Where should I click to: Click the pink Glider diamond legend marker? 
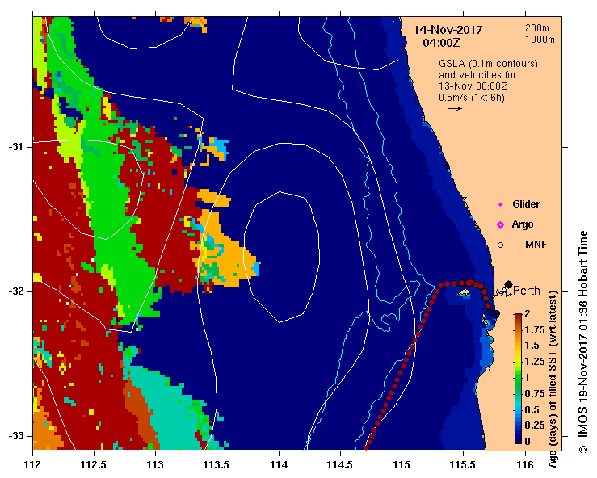tap(500, 205)
